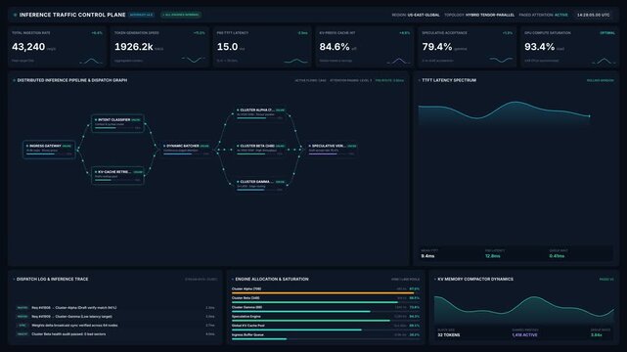This screenshot has width=627, height=352.
Task: Click the Cluster Gamma saturation bar
Action: click(301, 312)
